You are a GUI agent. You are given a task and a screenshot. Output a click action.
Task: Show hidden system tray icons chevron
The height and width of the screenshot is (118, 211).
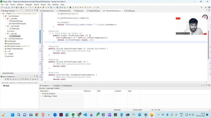pyautogui.click(x=158, y=115)
